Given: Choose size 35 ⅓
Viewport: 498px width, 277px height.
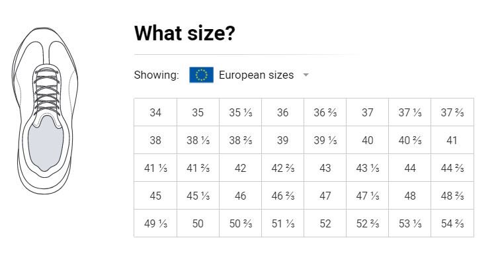Looking at the screenshot, I should [x=240, y=112].
